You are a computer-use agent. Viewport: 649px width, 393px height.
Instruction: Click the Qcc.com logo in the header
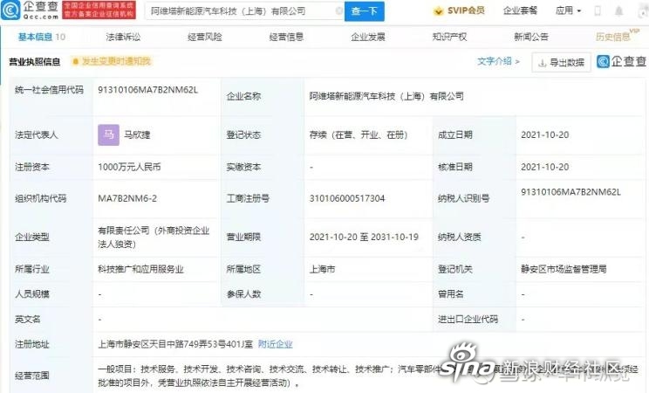[30, 10]
